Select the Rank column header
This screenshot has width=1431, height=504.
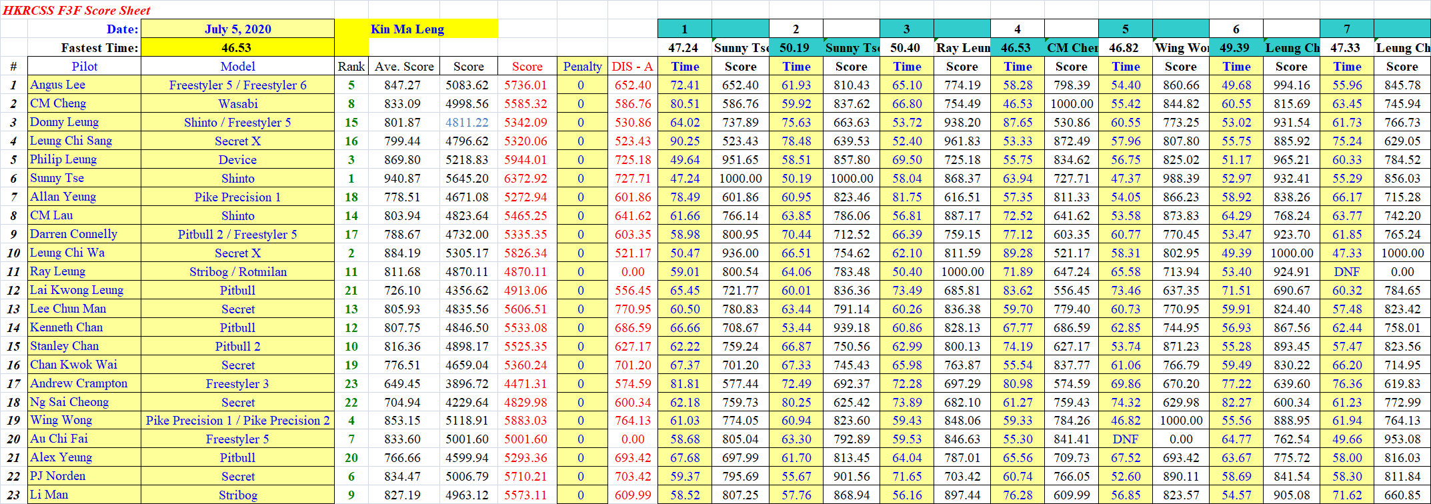351,66
